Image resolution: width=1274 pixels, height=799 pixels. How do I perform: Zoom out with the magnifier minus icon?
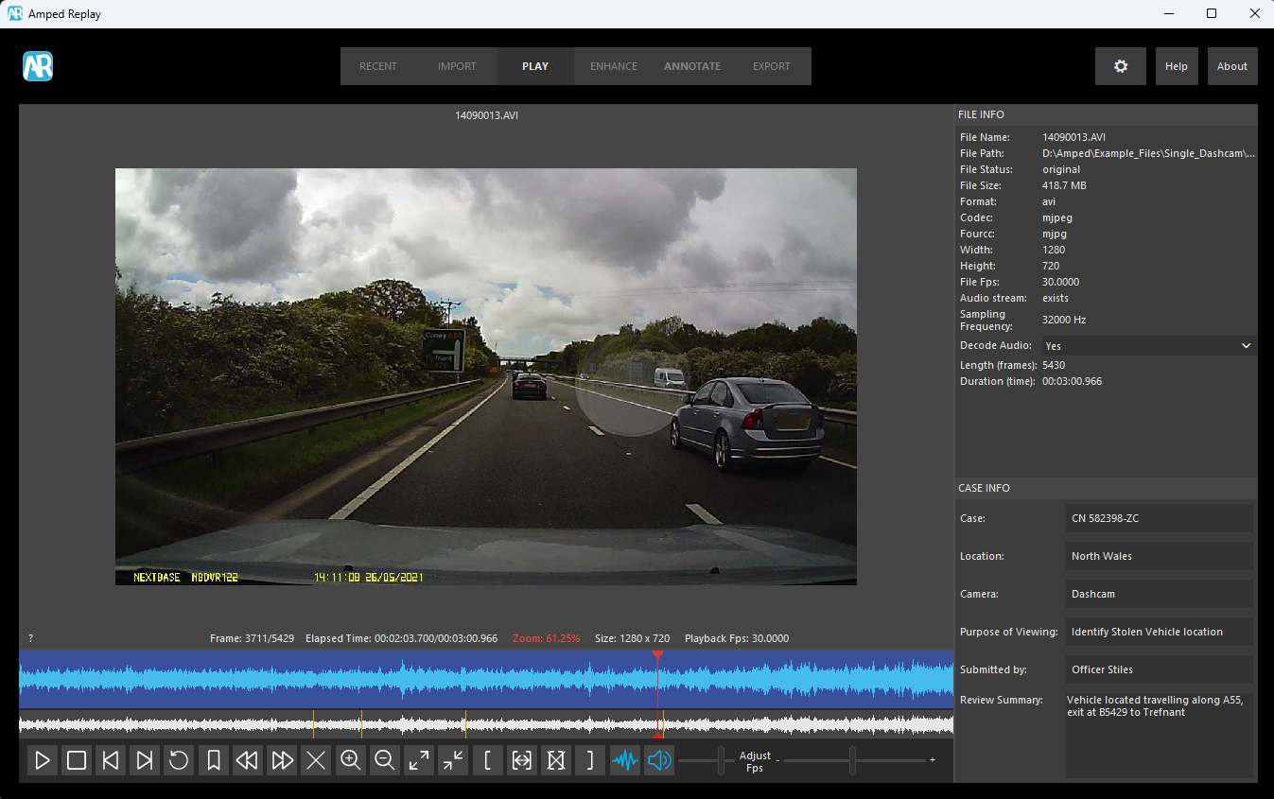tap(384, 760)
